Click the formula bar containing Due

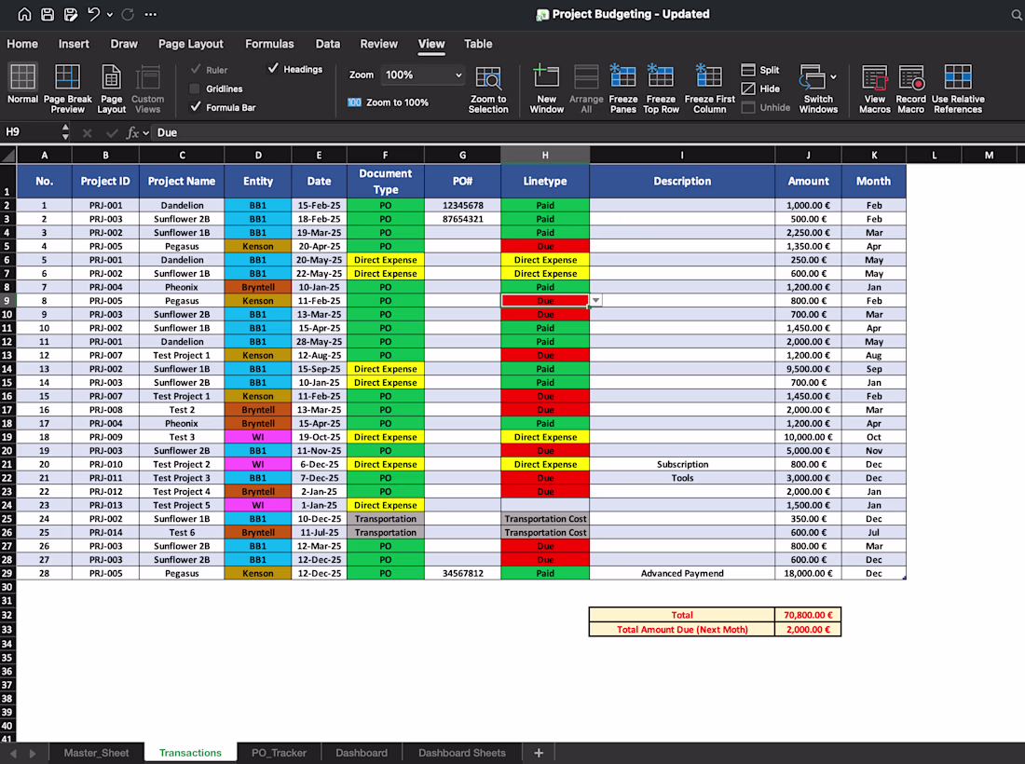click(588, 132)
